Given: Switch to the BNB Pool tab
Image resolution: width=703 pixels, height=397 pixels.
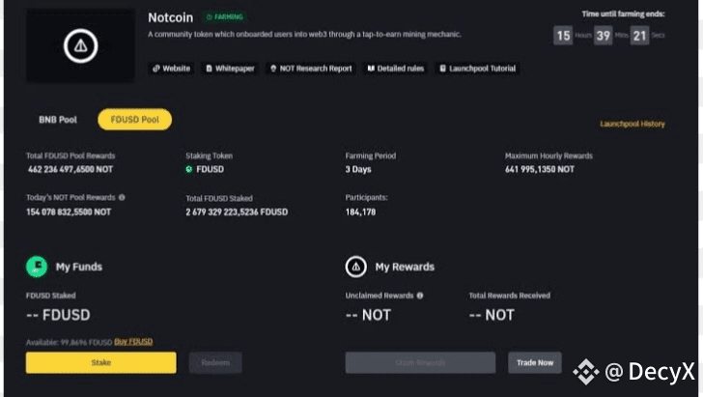Looking at the screenshot, I should tap(58, 120).
